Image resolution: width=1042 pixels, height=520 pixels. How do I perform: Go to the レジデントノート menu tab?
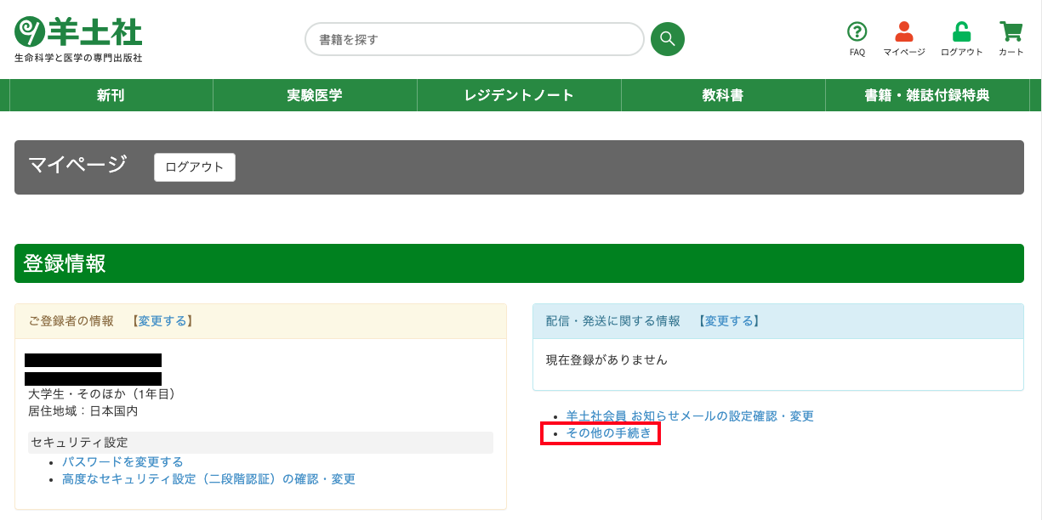point(519,95)
